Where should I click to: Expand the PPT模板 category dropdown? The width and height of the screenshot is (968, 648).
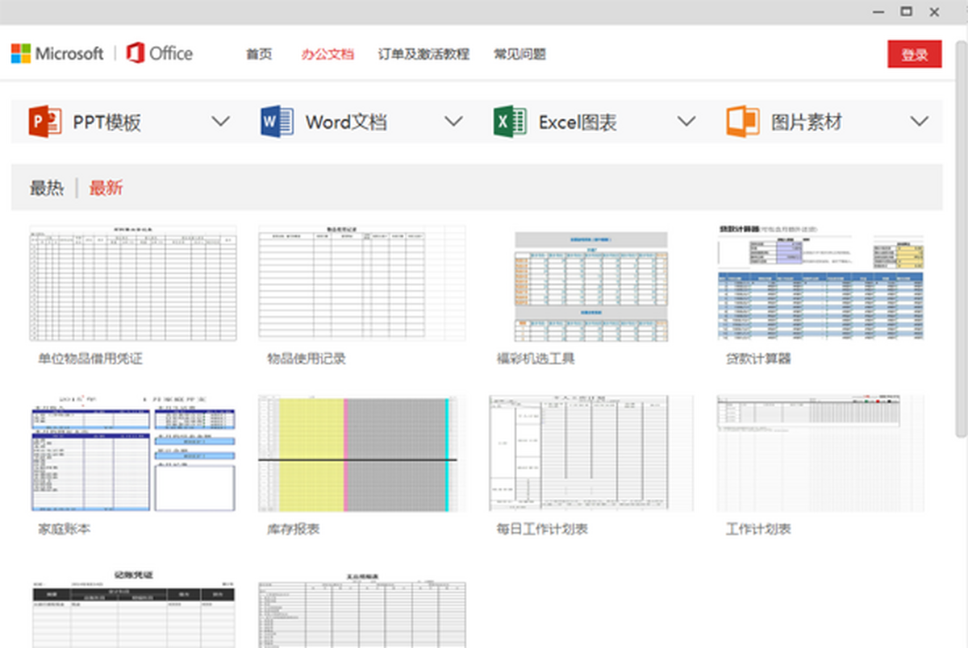[220, 121]
